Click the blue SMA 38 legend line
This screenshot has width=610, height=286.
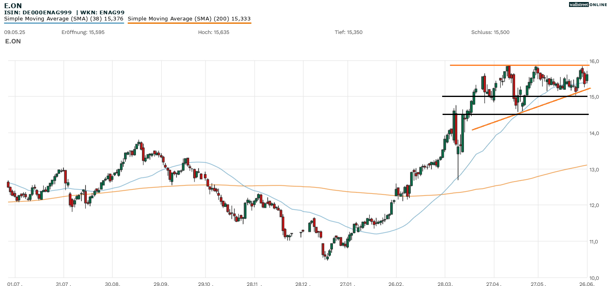point(63,23)
